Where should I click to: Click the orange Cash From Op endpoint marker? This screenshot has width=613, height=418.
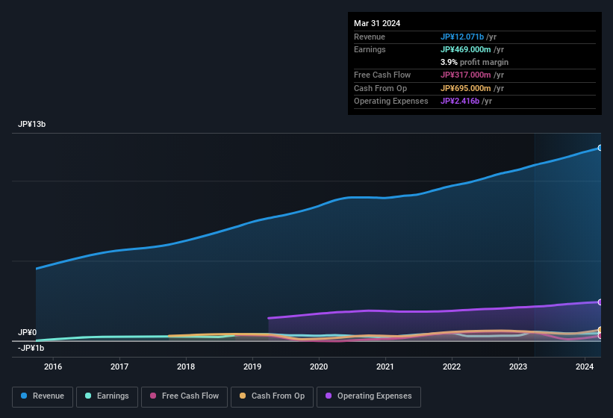click(x=600, y=330)
